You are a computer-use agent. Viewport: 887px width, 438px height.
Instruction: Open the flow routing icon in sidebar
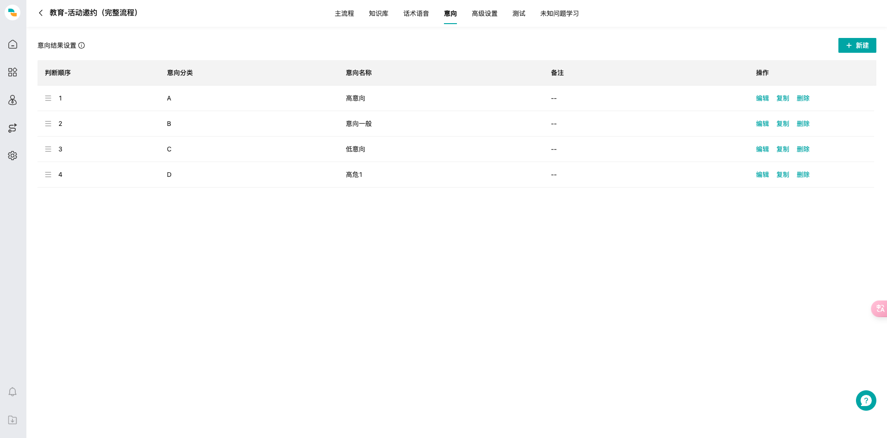(12, 128)
